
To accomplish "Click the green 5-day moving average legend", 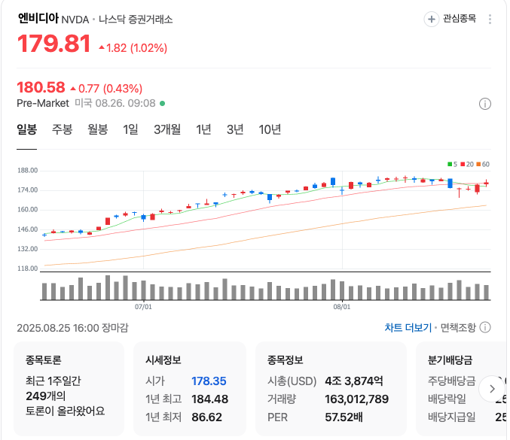I will click(x=453, y=164).
